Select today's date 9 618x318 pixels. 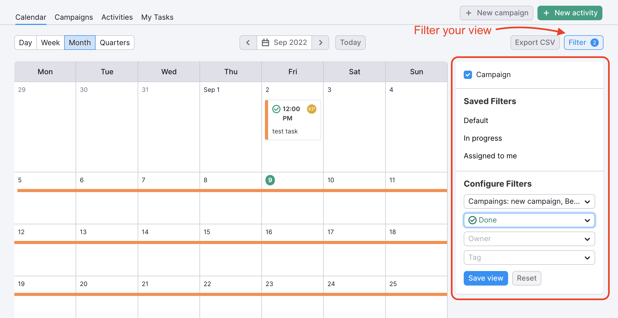click(x=270, y=180)
